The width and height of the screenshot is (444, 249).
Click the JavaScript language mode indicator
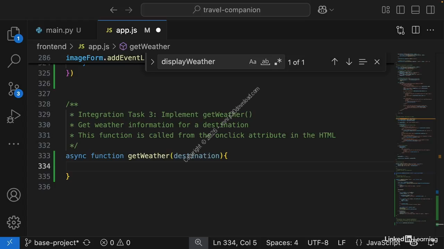[x=383, y=243]
